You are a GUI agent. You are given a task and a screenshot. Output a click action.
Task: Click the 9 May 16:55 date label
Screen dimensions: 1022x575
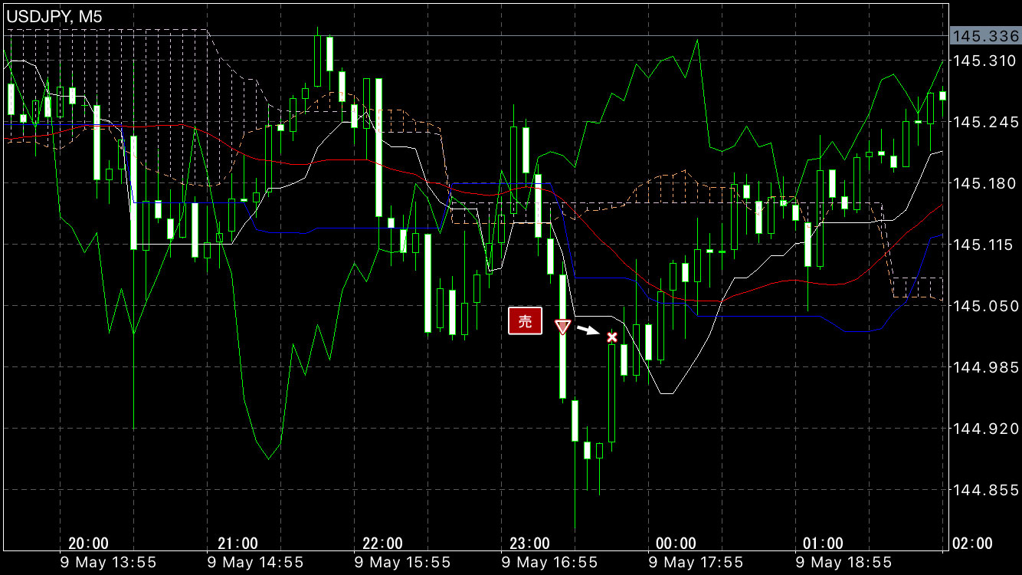549,563
